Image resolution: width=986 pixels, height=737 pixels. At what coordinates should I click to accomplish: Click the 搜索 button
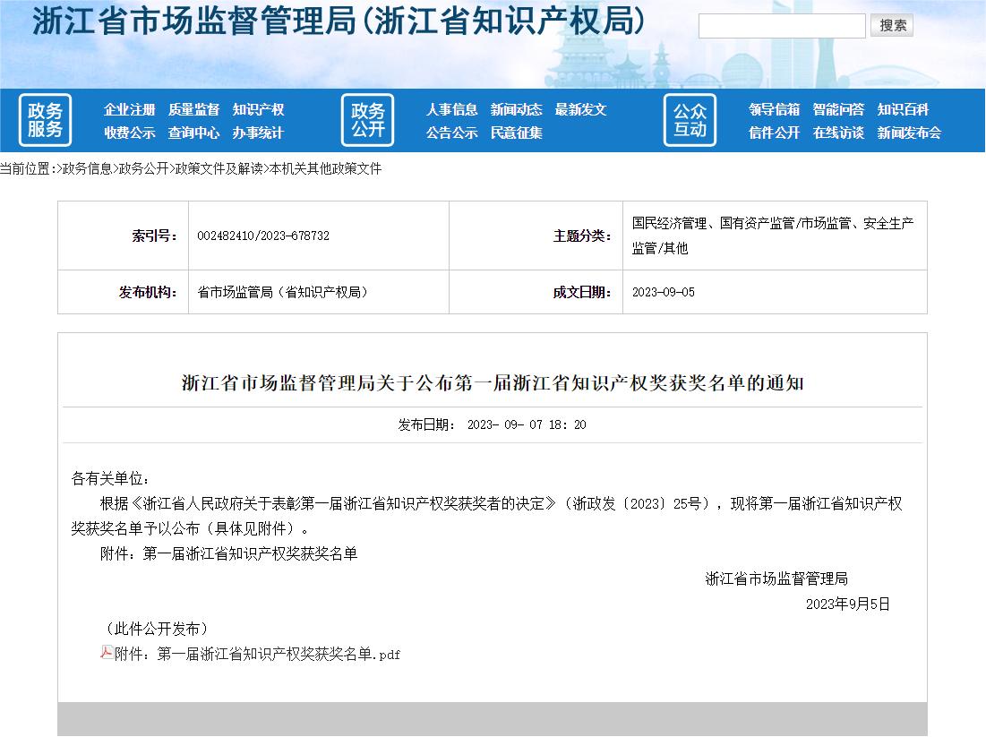coord(892,26)
